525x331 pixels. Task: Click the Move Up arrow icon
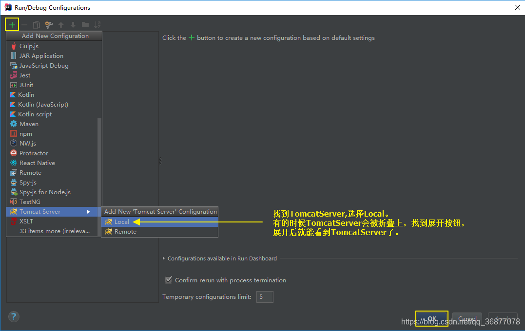61,25
